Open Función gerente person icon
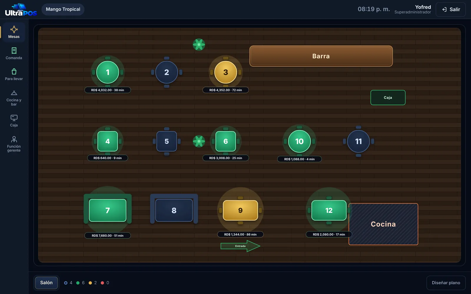471x294 pixels. coord(14,139)
